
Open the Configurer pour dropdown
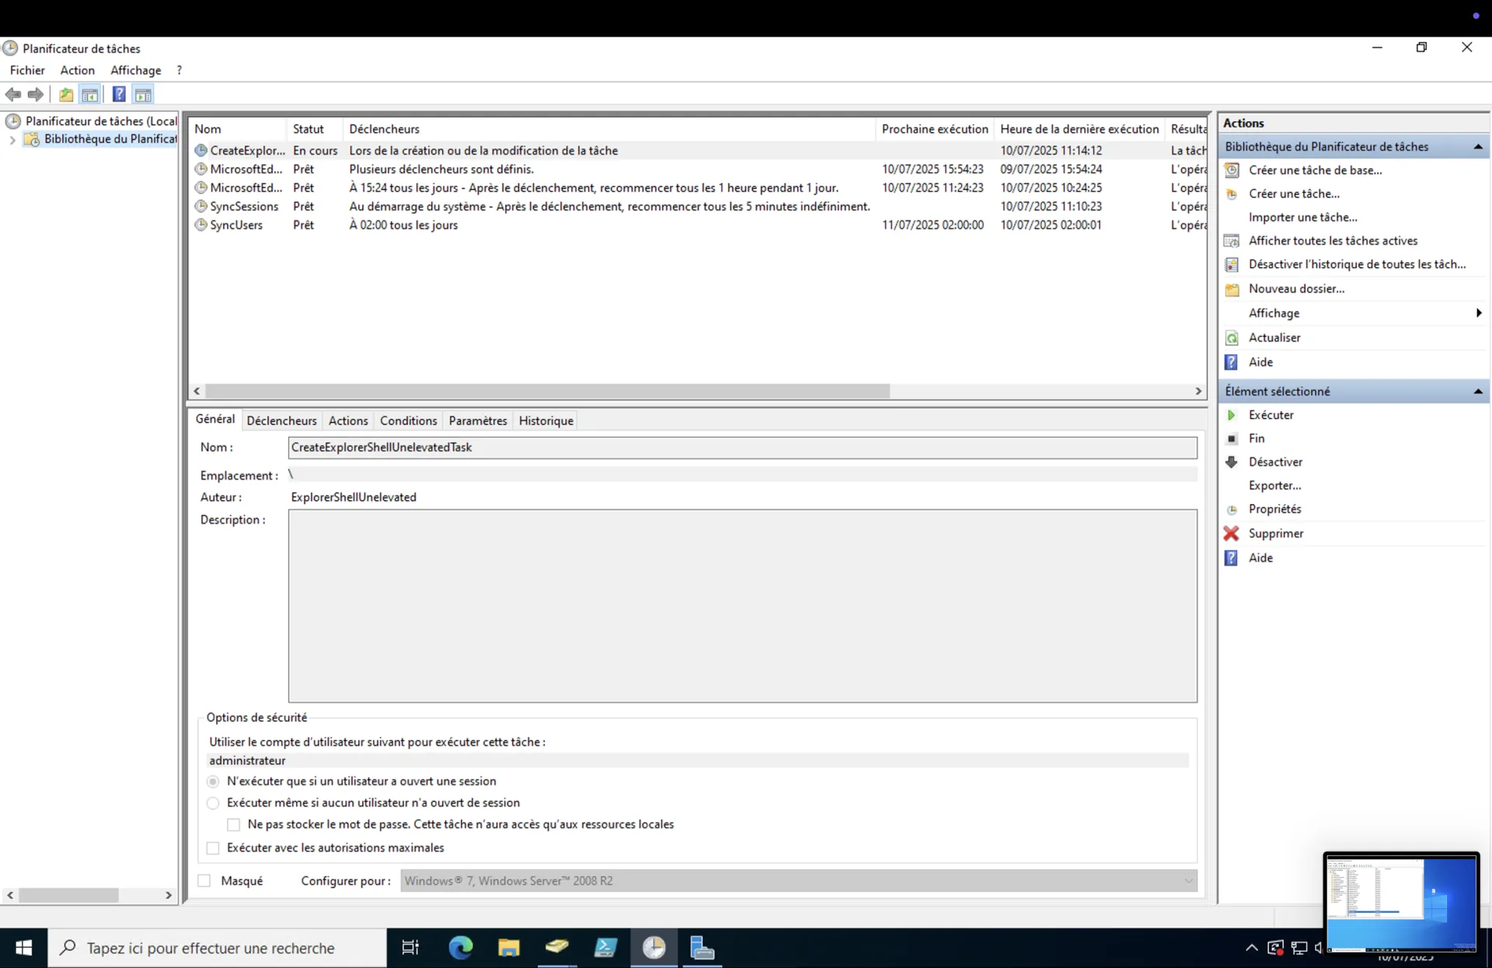(x=799, y=881)
